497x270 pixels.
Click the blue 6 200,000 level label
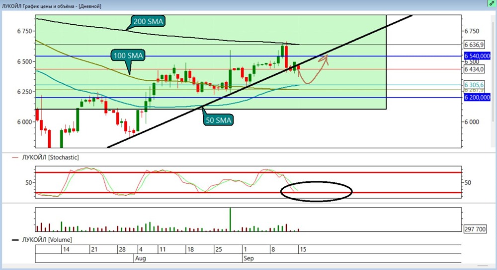point(477,97)
